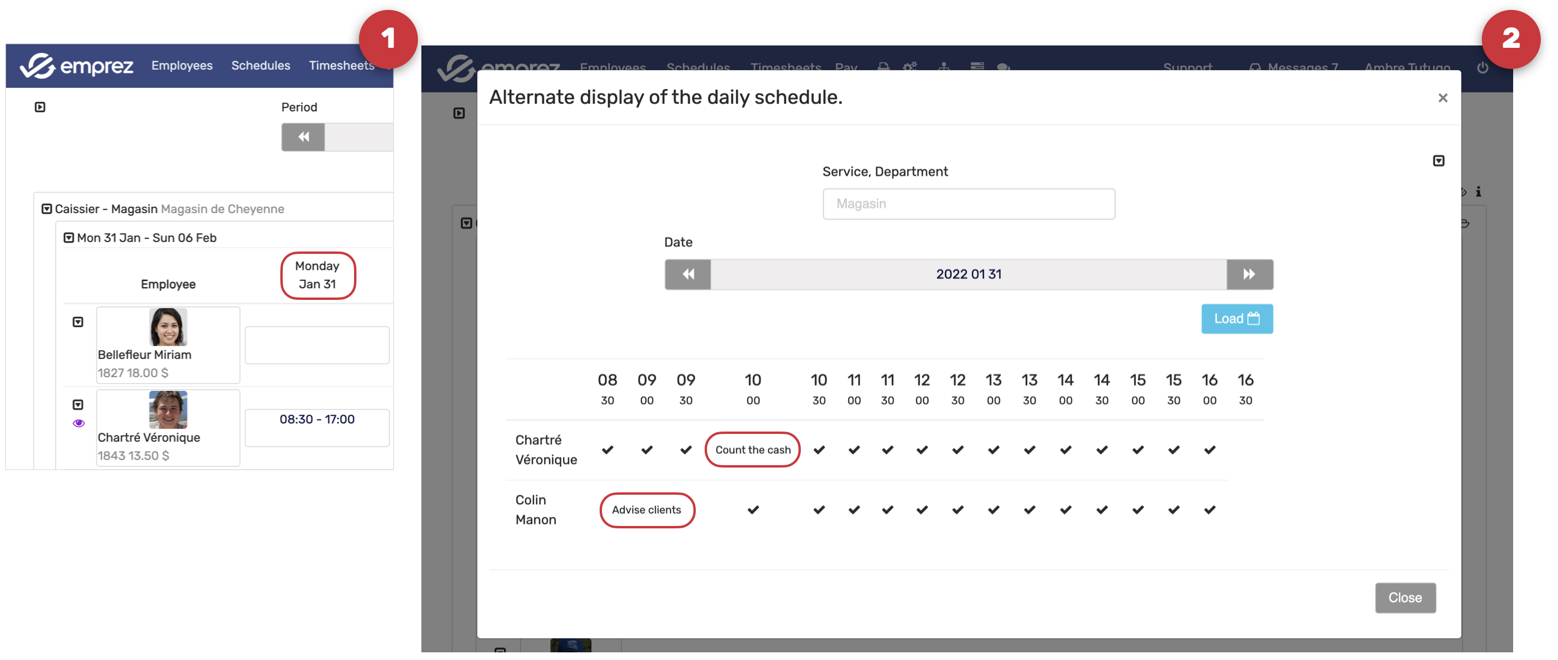Image resolution: width=1558 pixels, height=660 pixels.
Task: Click the Count the cash task
Action: [x=752, y=450]
